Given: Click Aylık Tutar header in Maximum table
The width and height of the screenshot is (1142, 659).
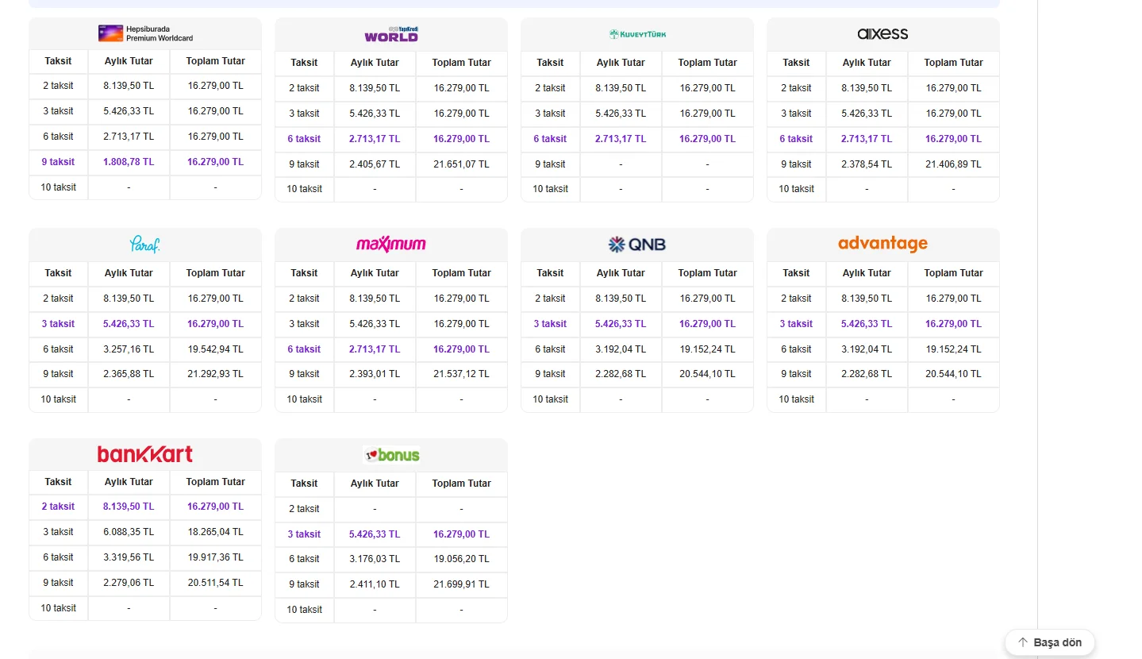Looking at the screenshot, I should coord(375,273).
